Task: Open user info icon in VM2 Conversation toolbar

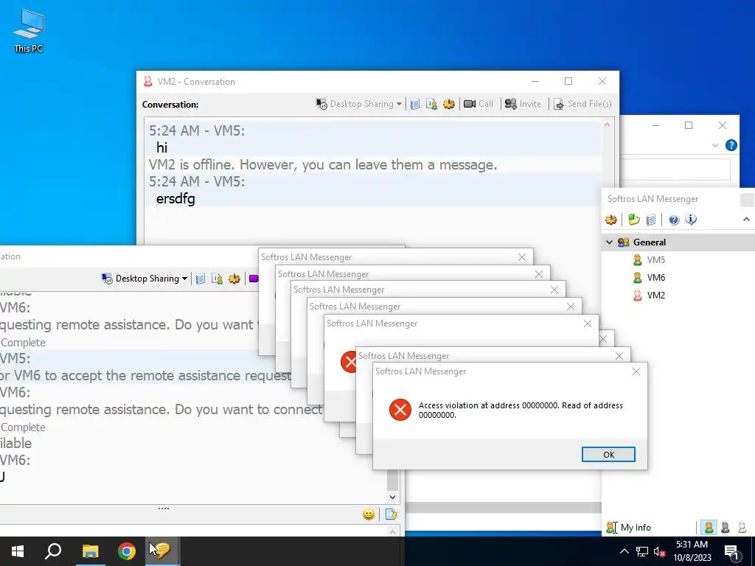Action: pyautogui.click(x=431, y=104)
